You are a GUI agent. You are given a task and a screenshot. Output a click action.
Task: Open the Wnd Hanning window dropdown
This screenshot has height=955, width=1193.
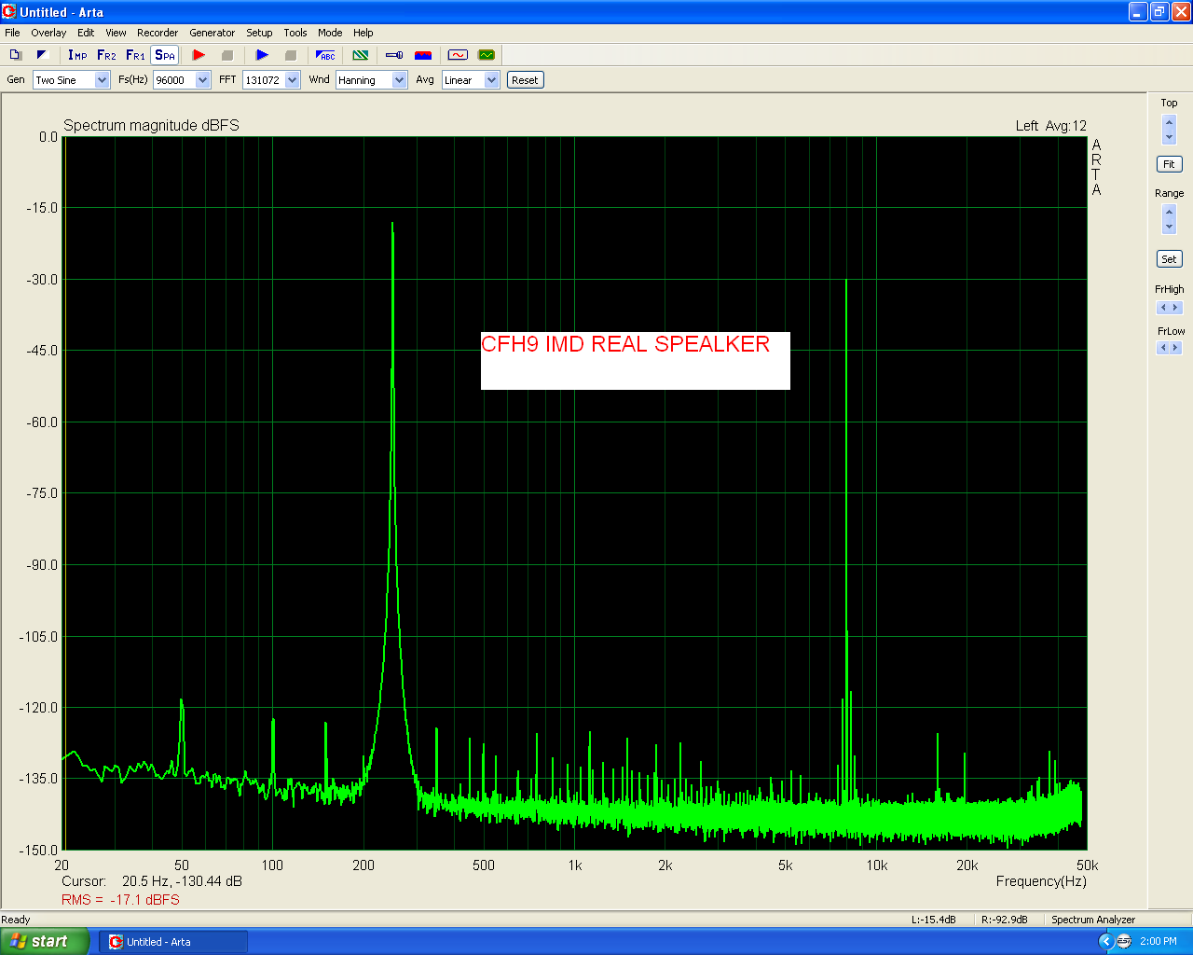(400, 80)
